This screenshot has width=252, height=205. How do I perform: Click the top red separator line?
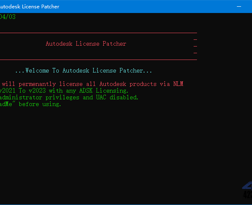tap(98, 32)
